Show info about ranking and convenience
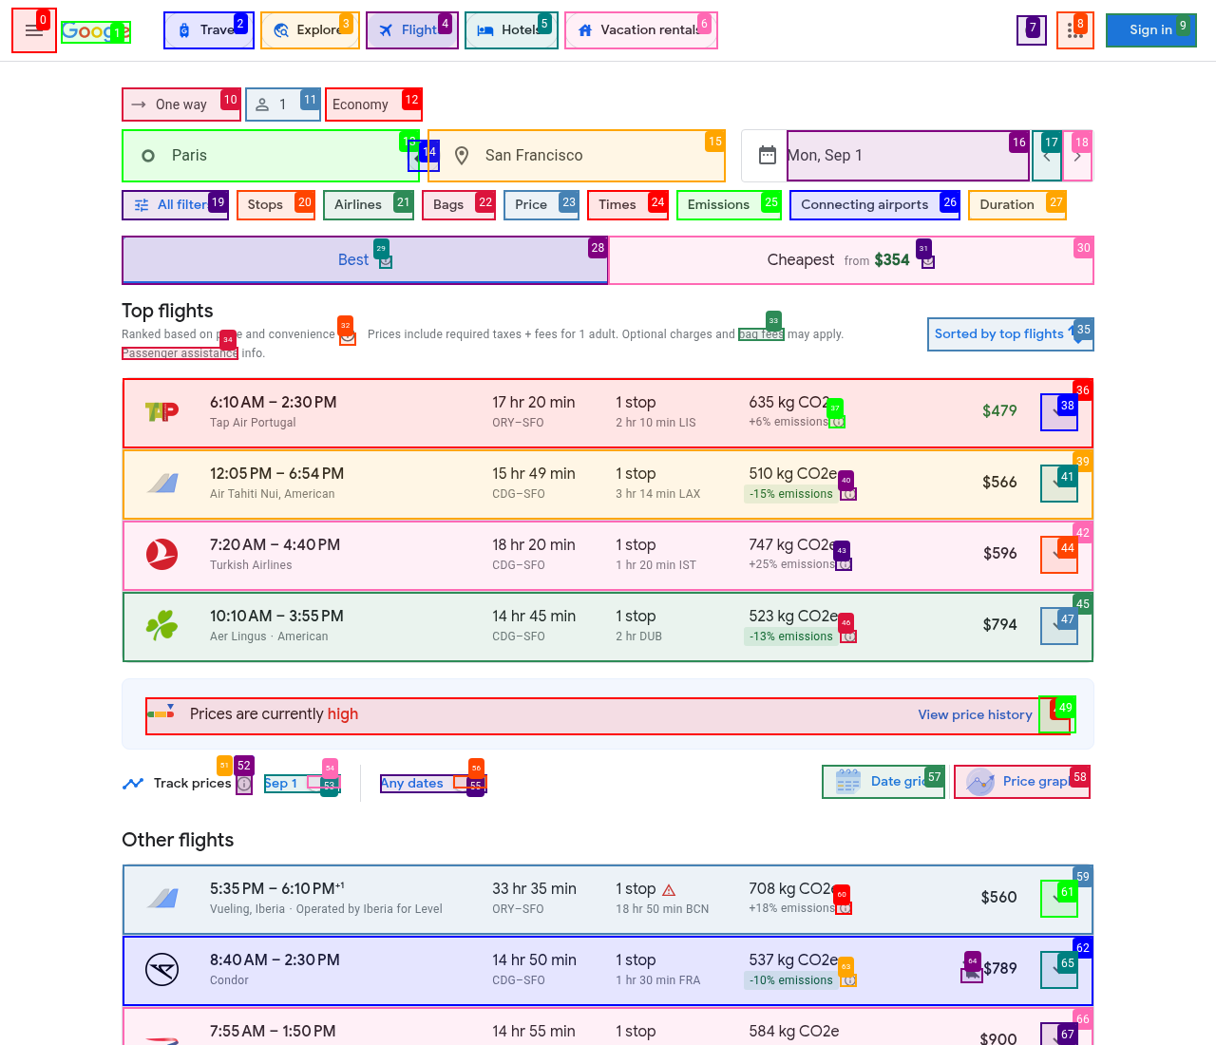 pos(348,336)
